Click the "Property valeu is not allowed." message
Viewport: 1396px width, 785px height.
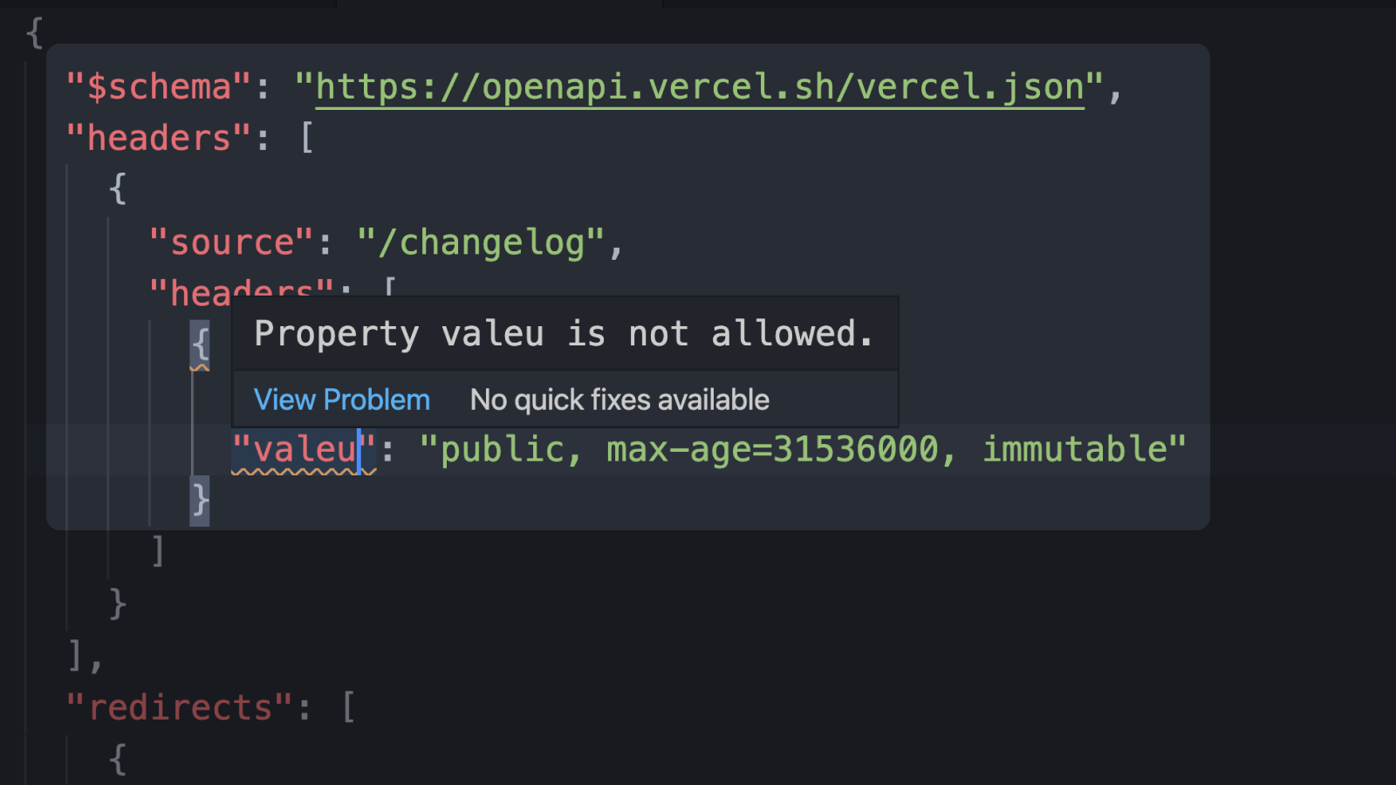[564, 334]
